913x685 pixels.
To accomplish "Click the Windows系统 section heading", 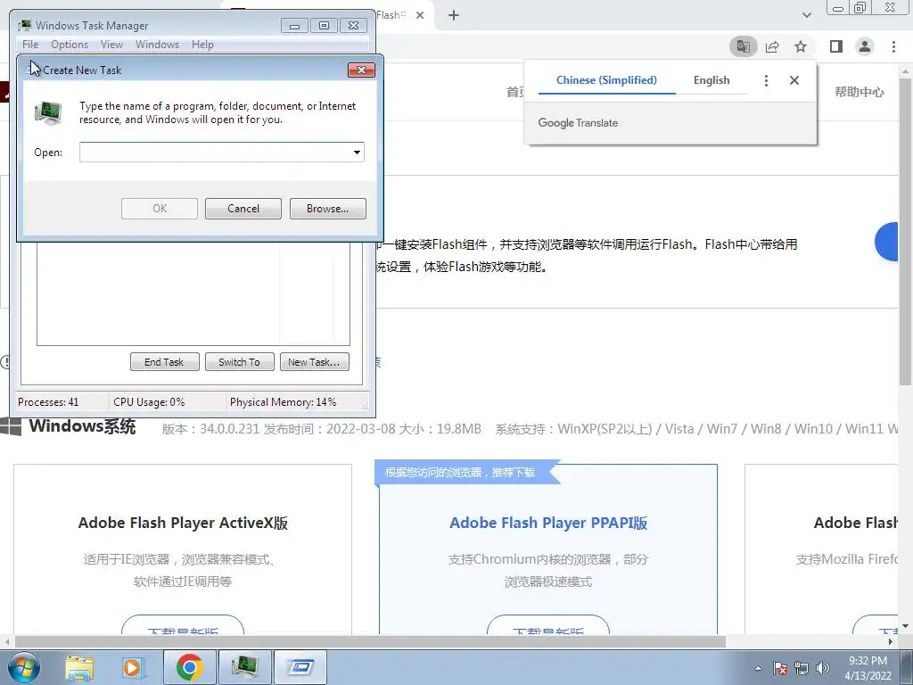I will tap(82, 426).
